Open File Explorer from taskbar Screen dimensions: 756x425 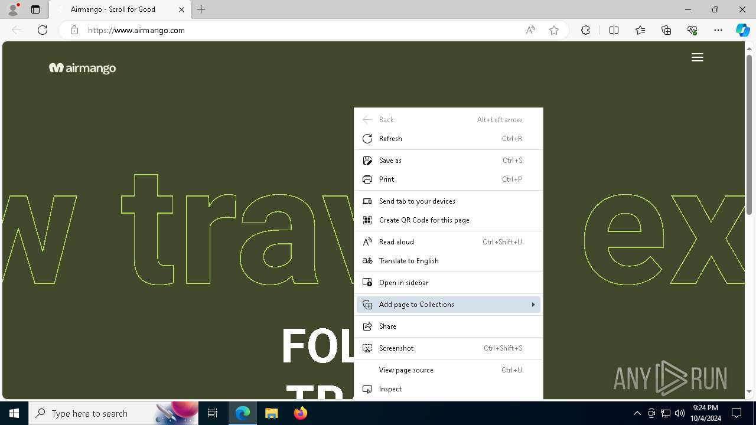pyautogui.click(x=271, y=413)
